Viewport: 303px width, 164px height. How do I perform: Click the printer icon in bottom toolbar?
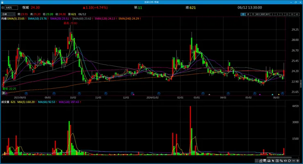click(x=269, y=161)
